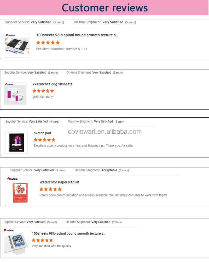The width and height of the screenshot is (209, 262).
Task: Click star rating of first review
Action: tap(48, 42)
